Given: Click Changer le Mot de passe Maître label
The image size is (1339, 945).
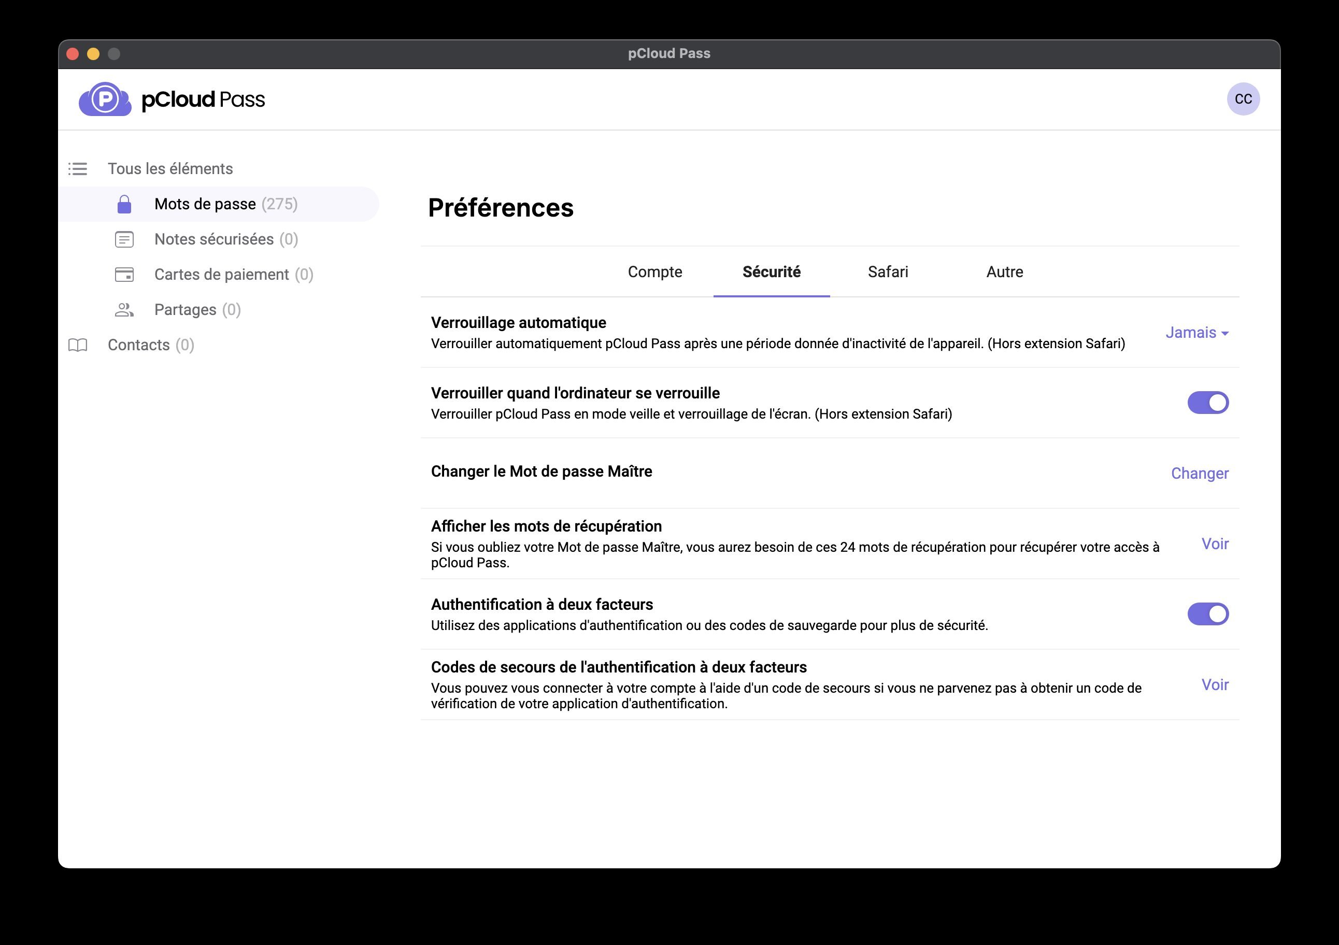Looking at the screenshot, I should 541,471.
